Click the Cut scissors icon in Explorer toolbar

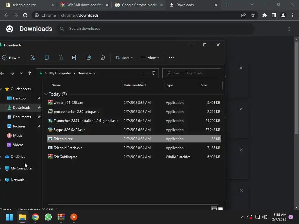coord(33,57)
